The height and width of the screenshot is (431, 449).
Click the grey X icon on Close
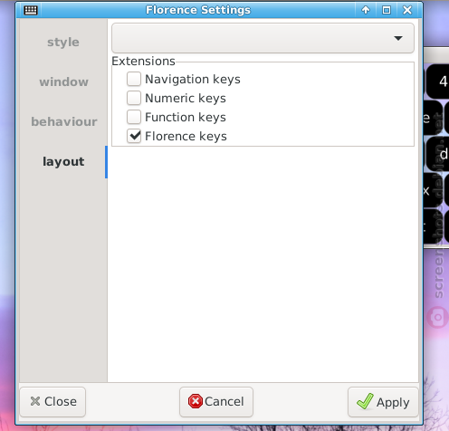[35, 401]
